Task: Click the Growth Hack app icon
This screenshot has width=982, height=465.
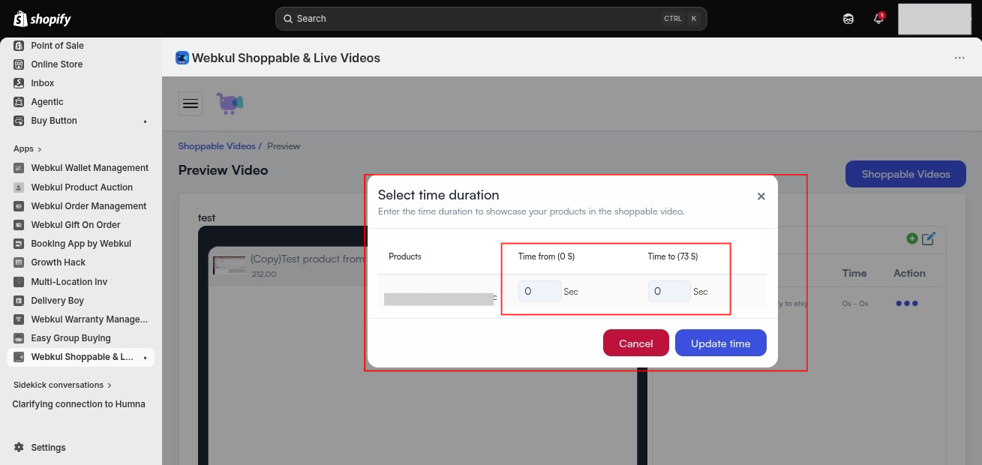Action: click(x=19, y=262)
